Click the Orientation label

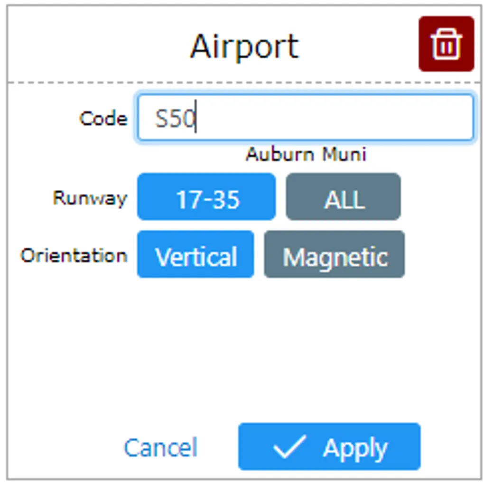(x=74, y=255)
